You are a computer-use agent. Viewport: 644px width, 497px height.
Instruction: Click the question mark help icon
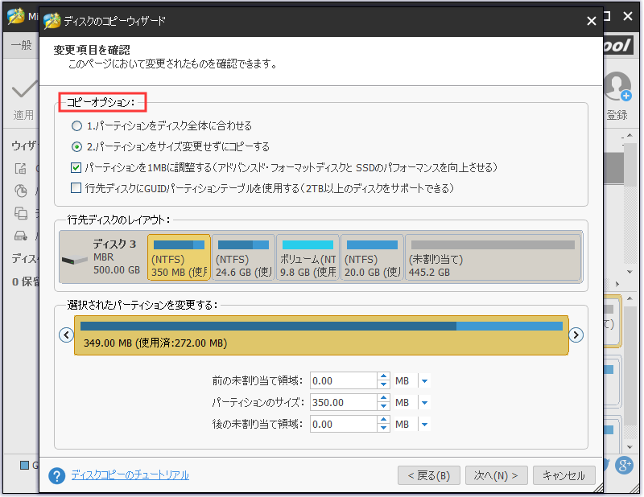pos(56,474)
